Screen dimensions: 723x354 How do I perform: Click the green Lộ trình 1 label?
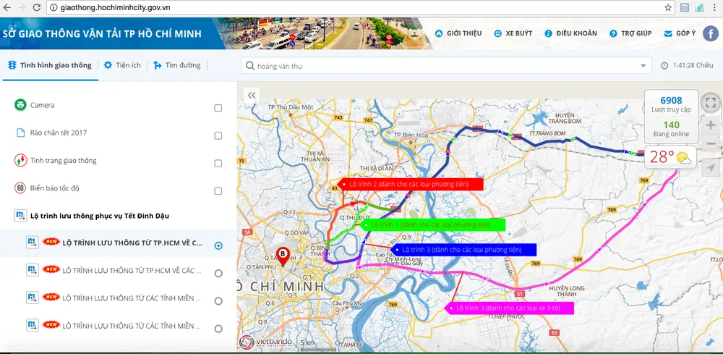(432, 224)
